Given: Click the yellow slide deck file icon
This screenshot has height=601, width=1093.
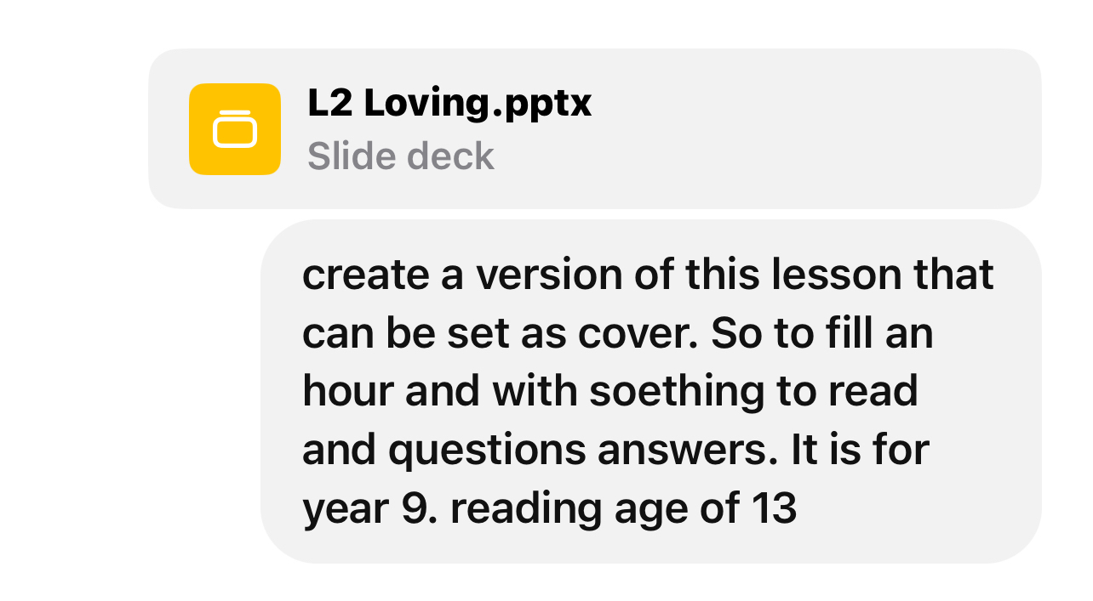Looking at the screenshot, I should tap(235, 129).
